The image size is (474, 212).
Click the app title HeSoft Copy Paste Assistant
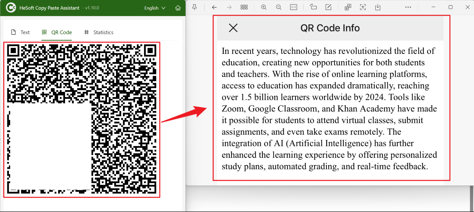pos(49,8)
